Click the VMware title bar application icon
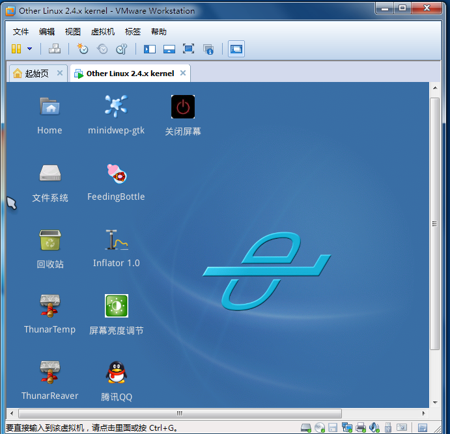This screenshot has height=434, width=450. tap(10, 11)
